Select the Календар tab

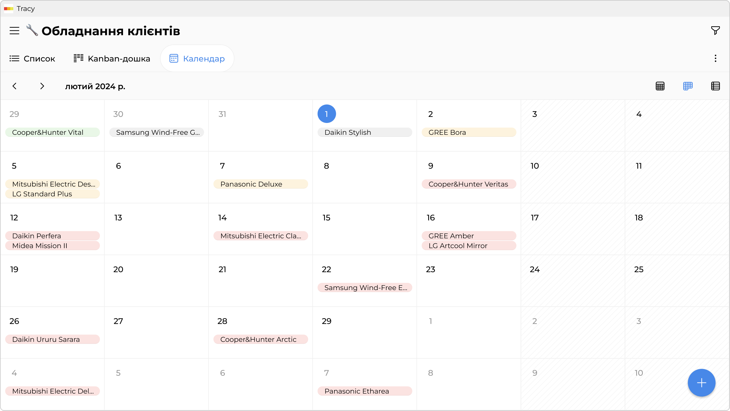tap(197, 59)
